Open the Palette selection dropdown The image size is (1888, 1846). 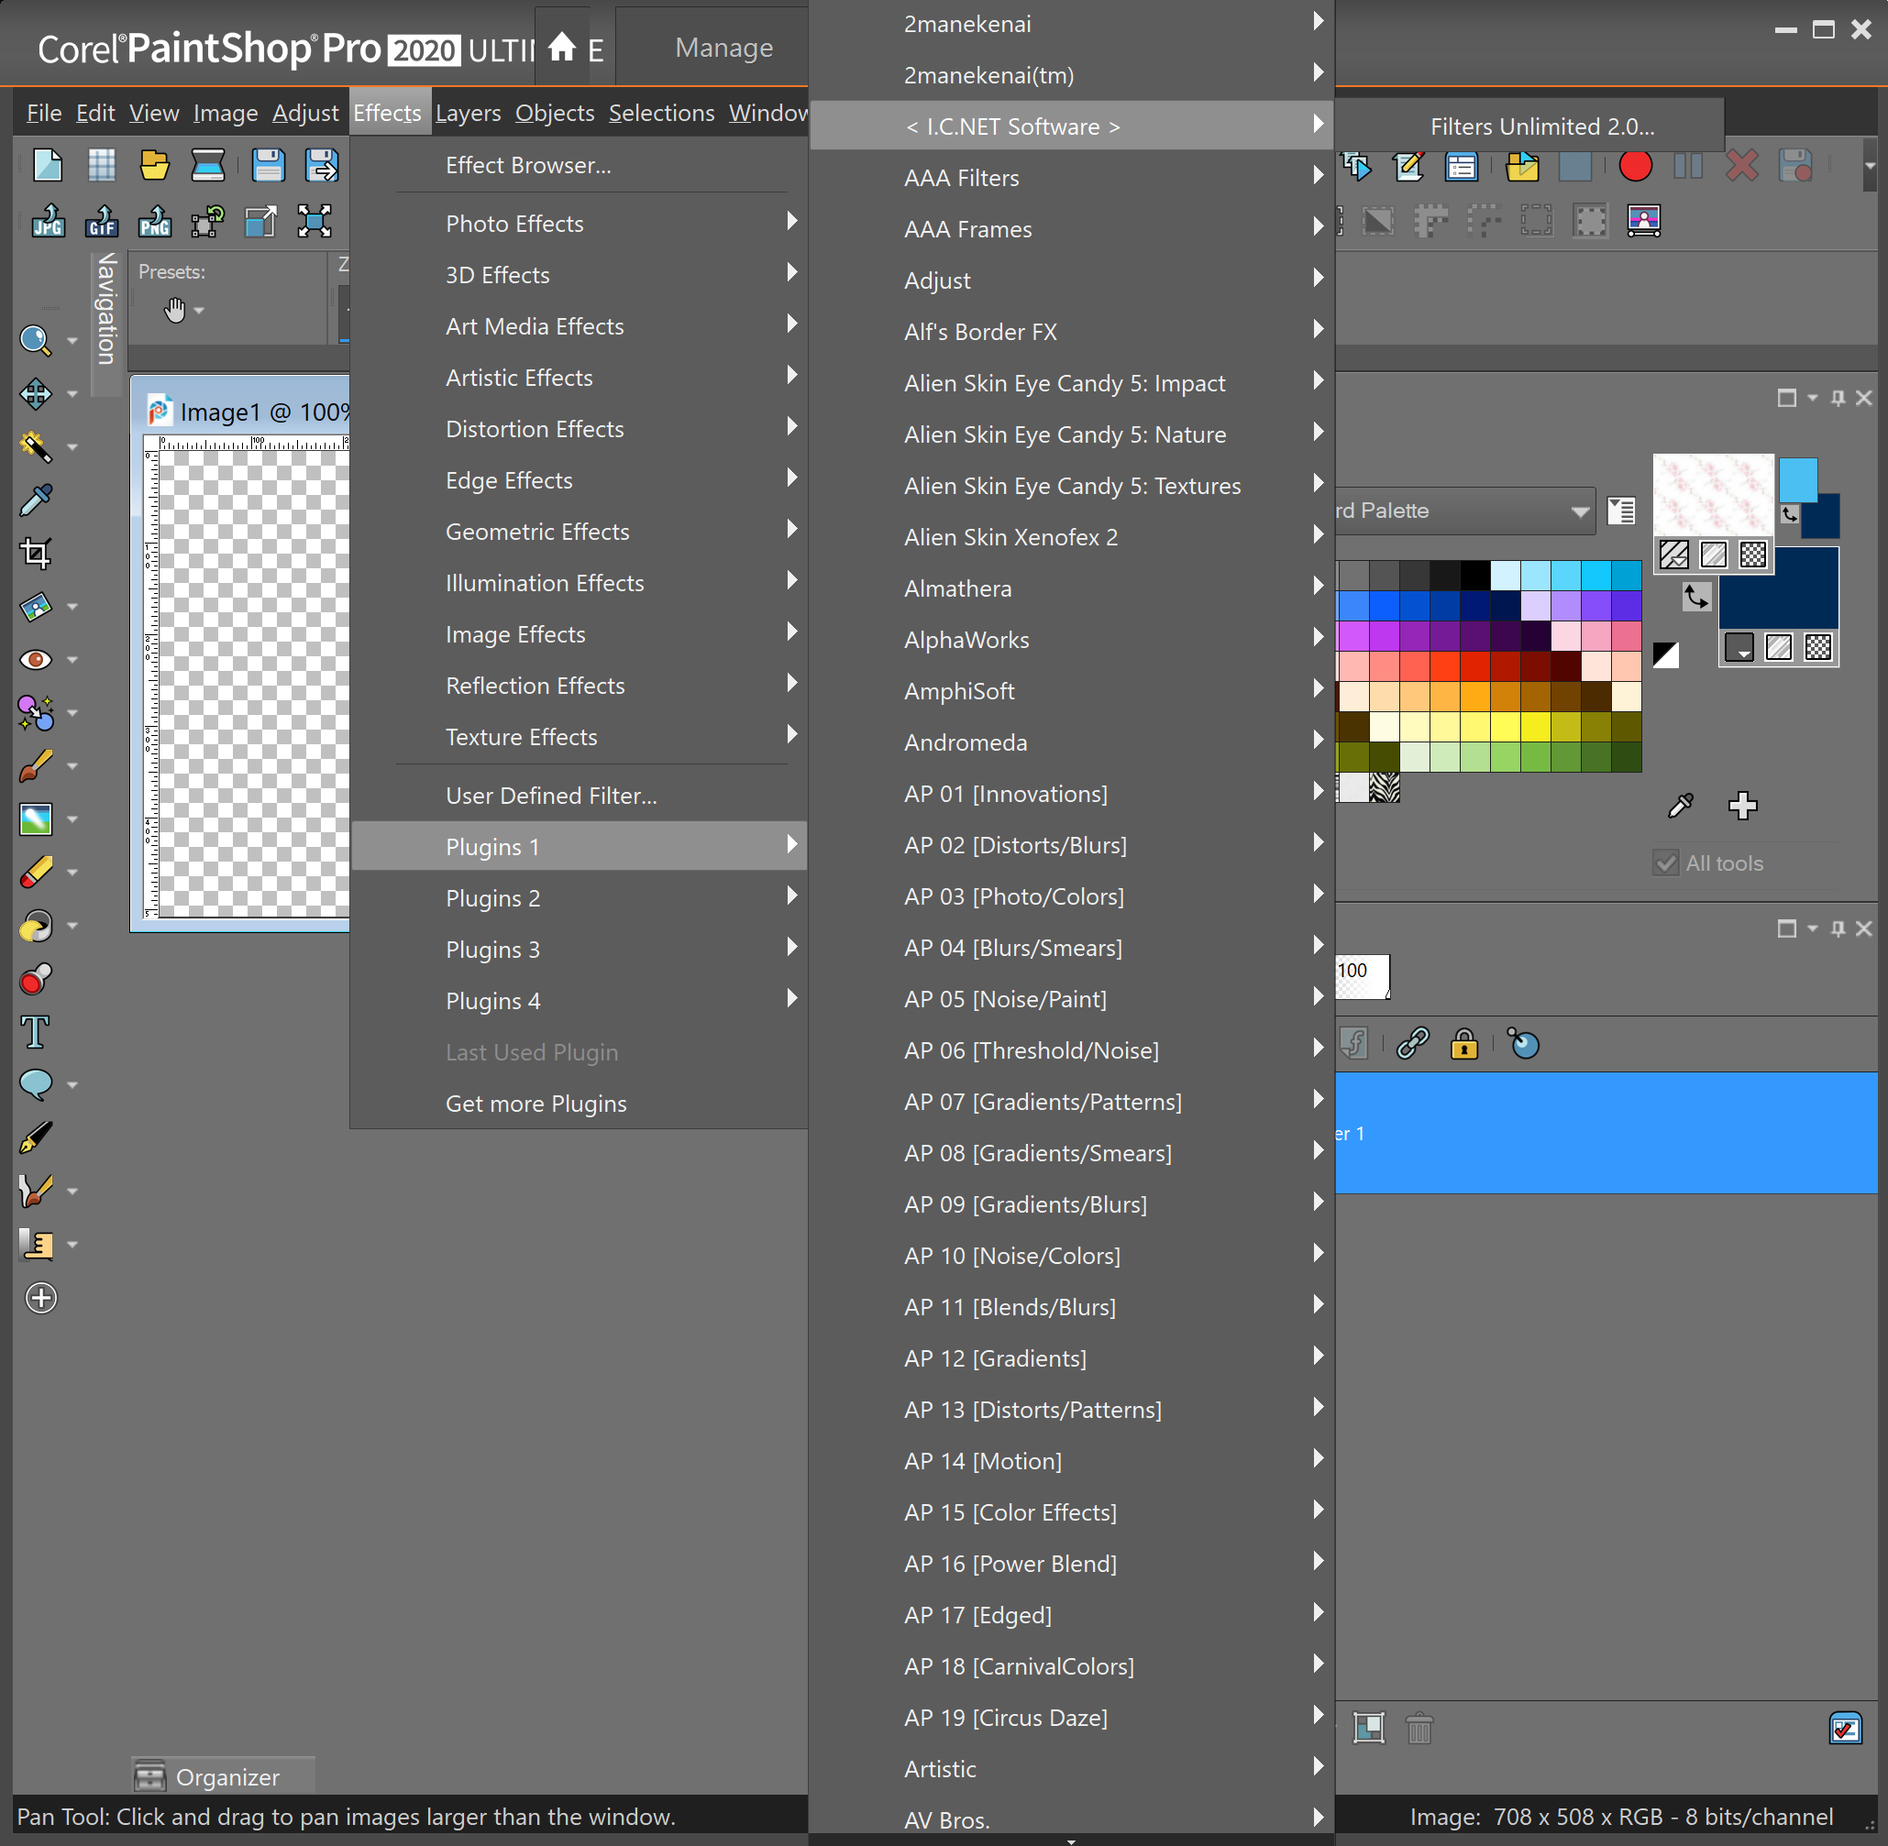[x=1580, y=511]
